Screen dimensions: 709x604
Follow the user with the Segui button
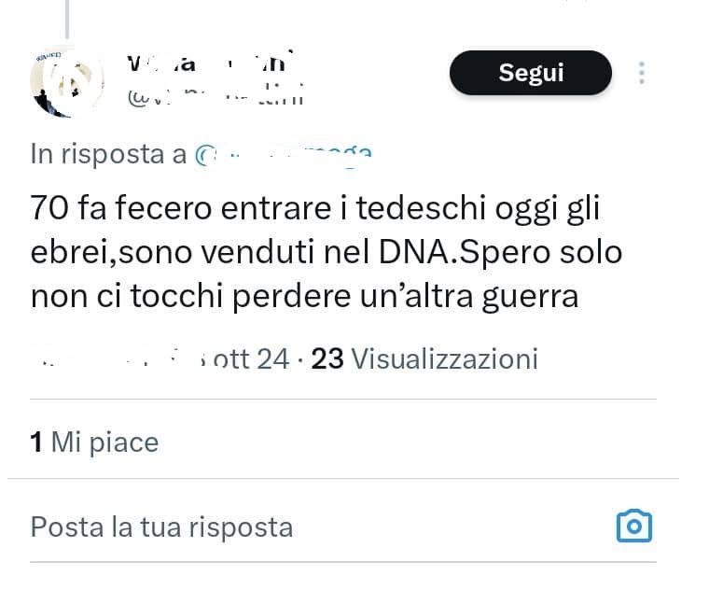coord(531,73)
